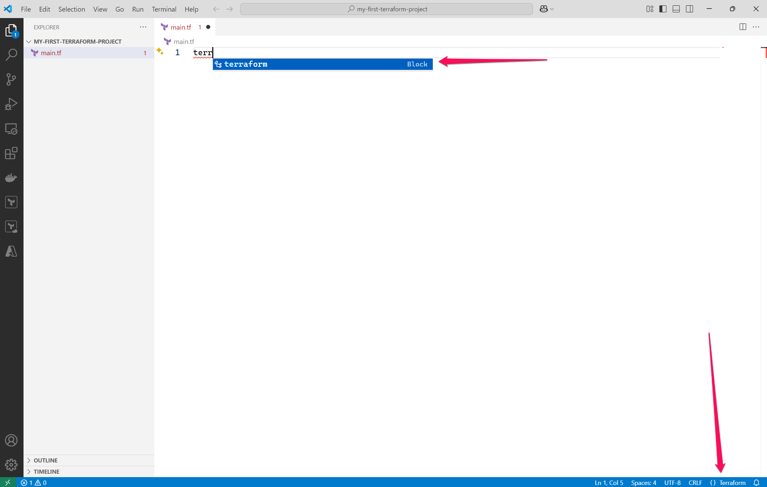The width and height of the screenshot is (767, 487).
Task: Open the Search view
Action: [11, 55]
